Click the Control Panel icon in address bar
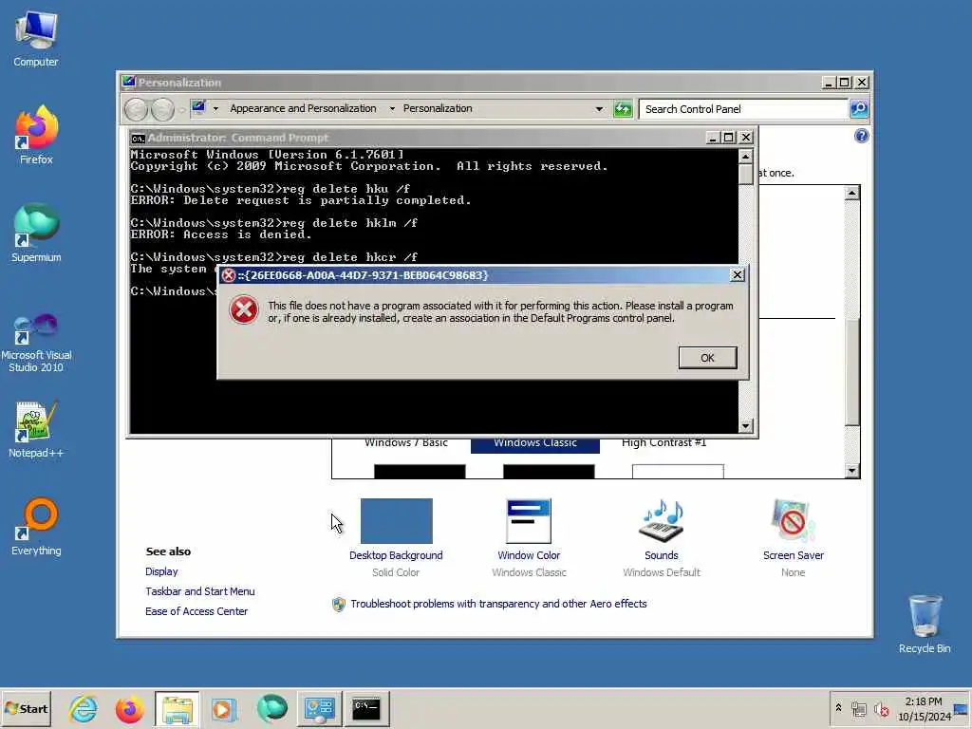 pos(199,108)
